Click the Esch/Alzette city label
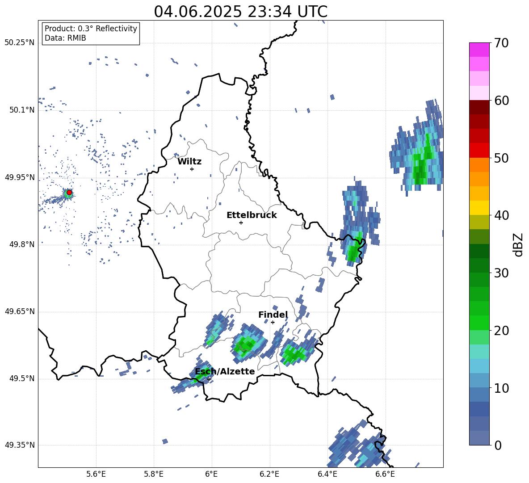This screenshot has width=529, height=483. pyautogui.click(x=225, y=371)
